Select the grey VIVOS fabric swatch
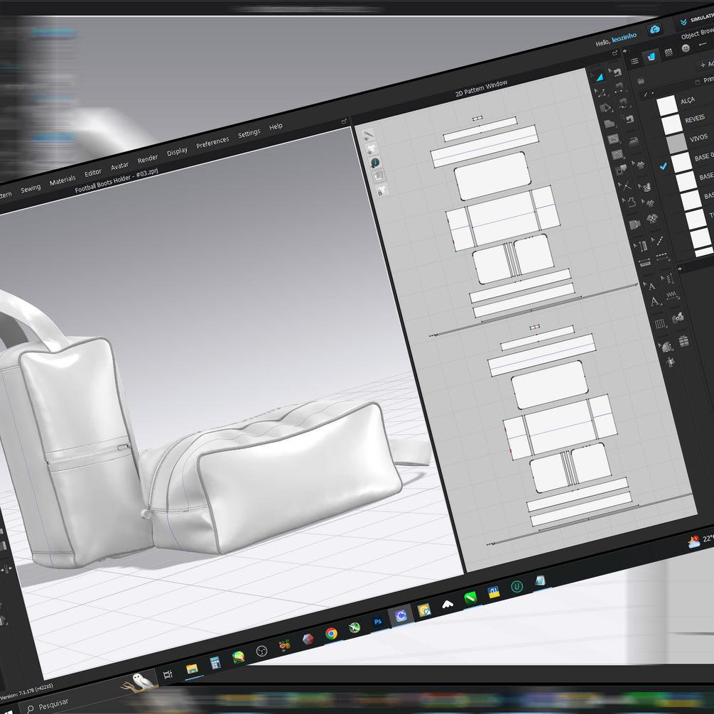The height and width of the screenshot is (714, 714). pos(676,143)
